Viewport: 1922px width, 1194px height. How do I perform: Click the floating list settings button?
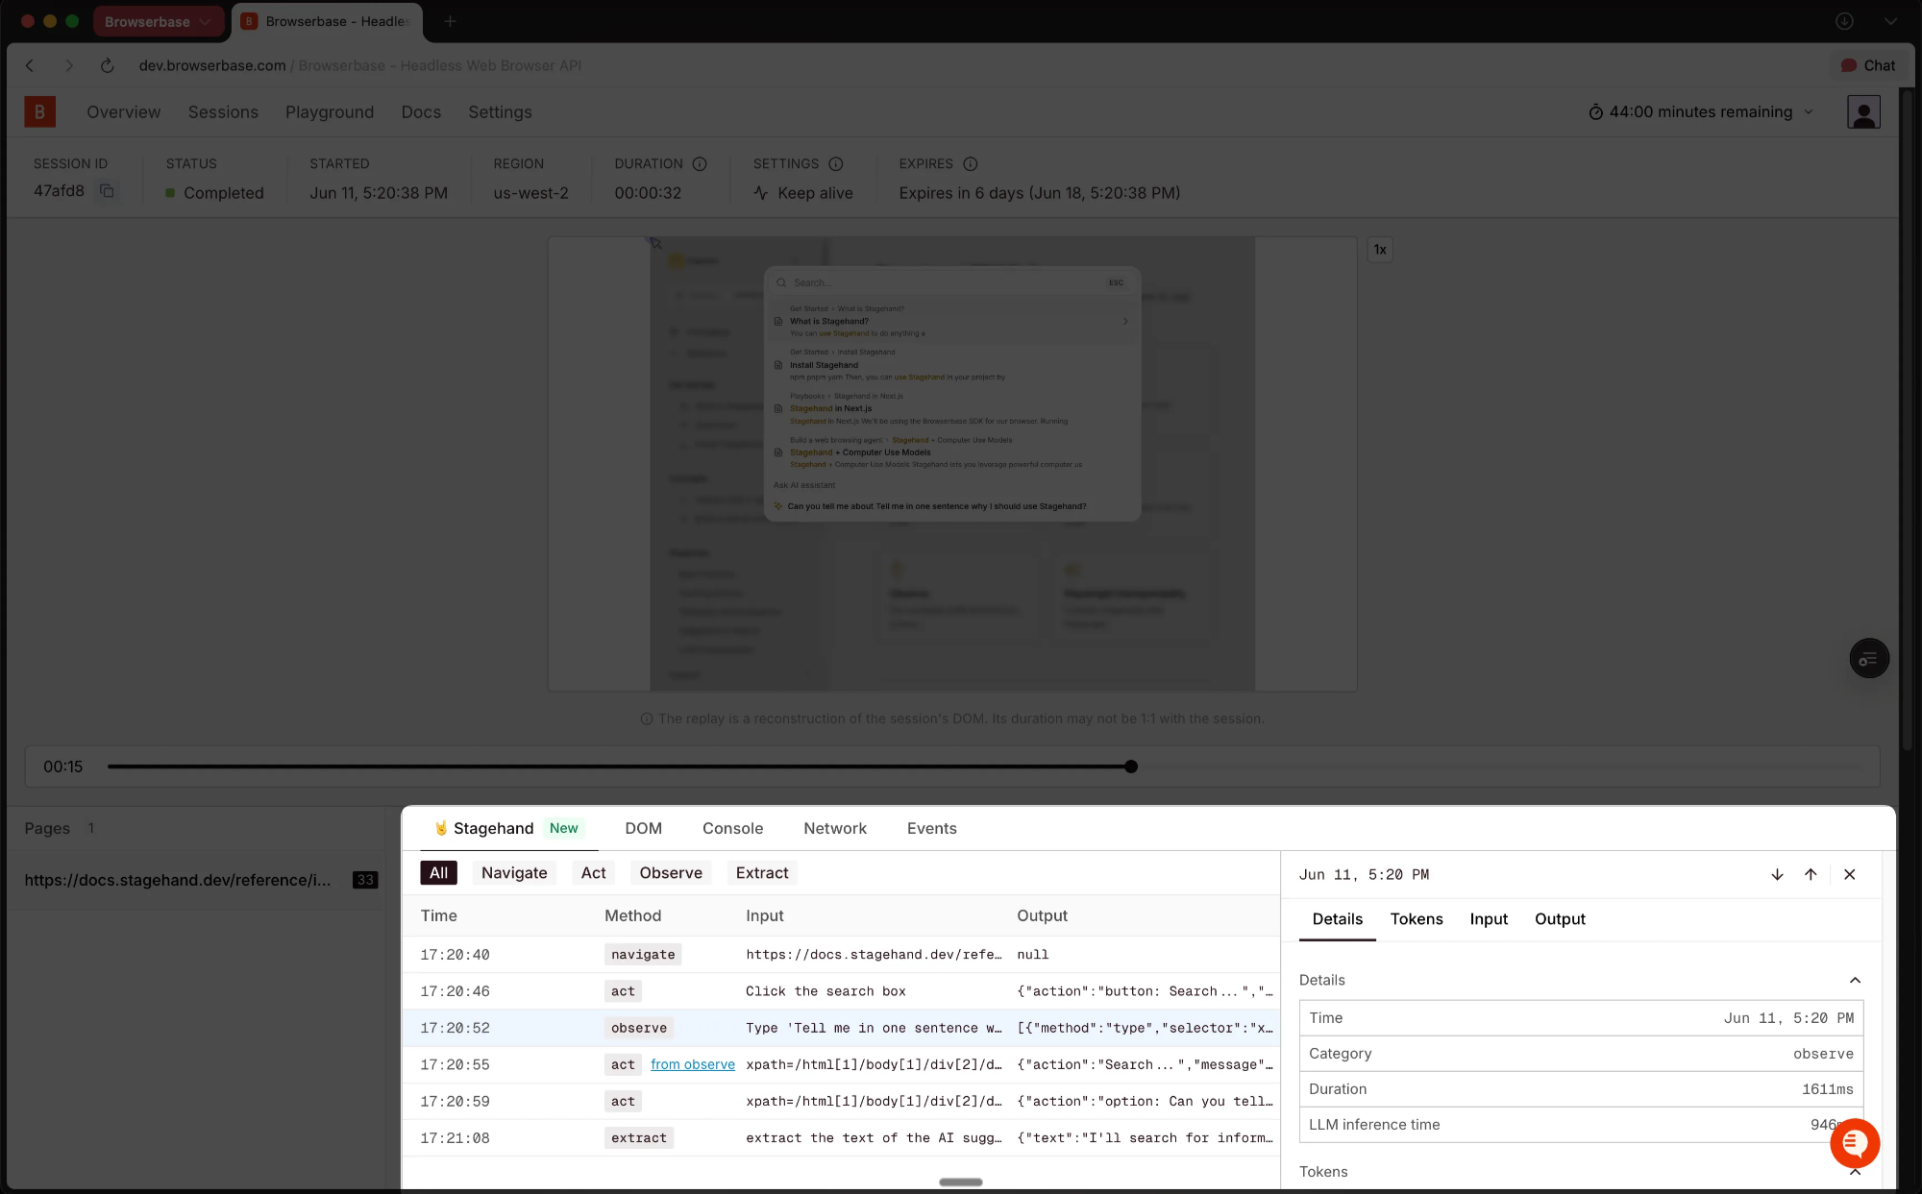click(x=1869, y=659)
